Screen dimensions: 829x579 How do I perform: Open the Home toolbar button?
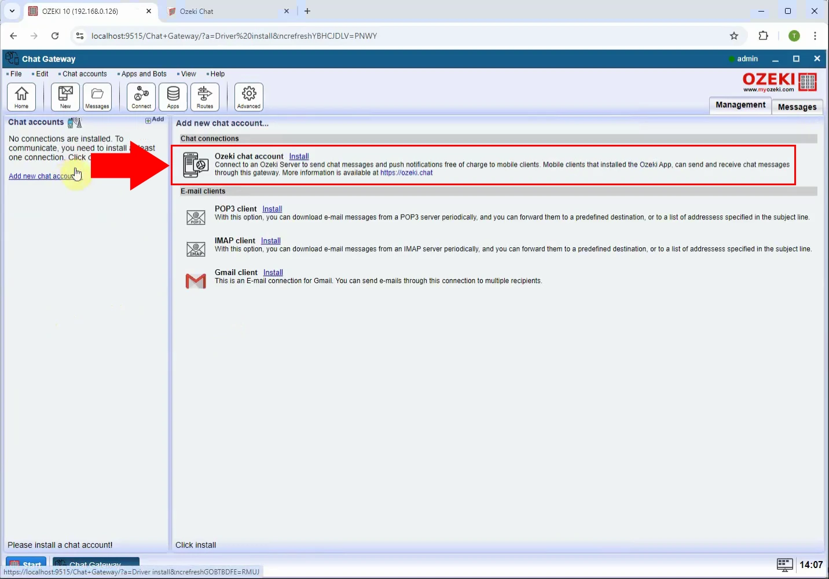[x=21, y=97]
